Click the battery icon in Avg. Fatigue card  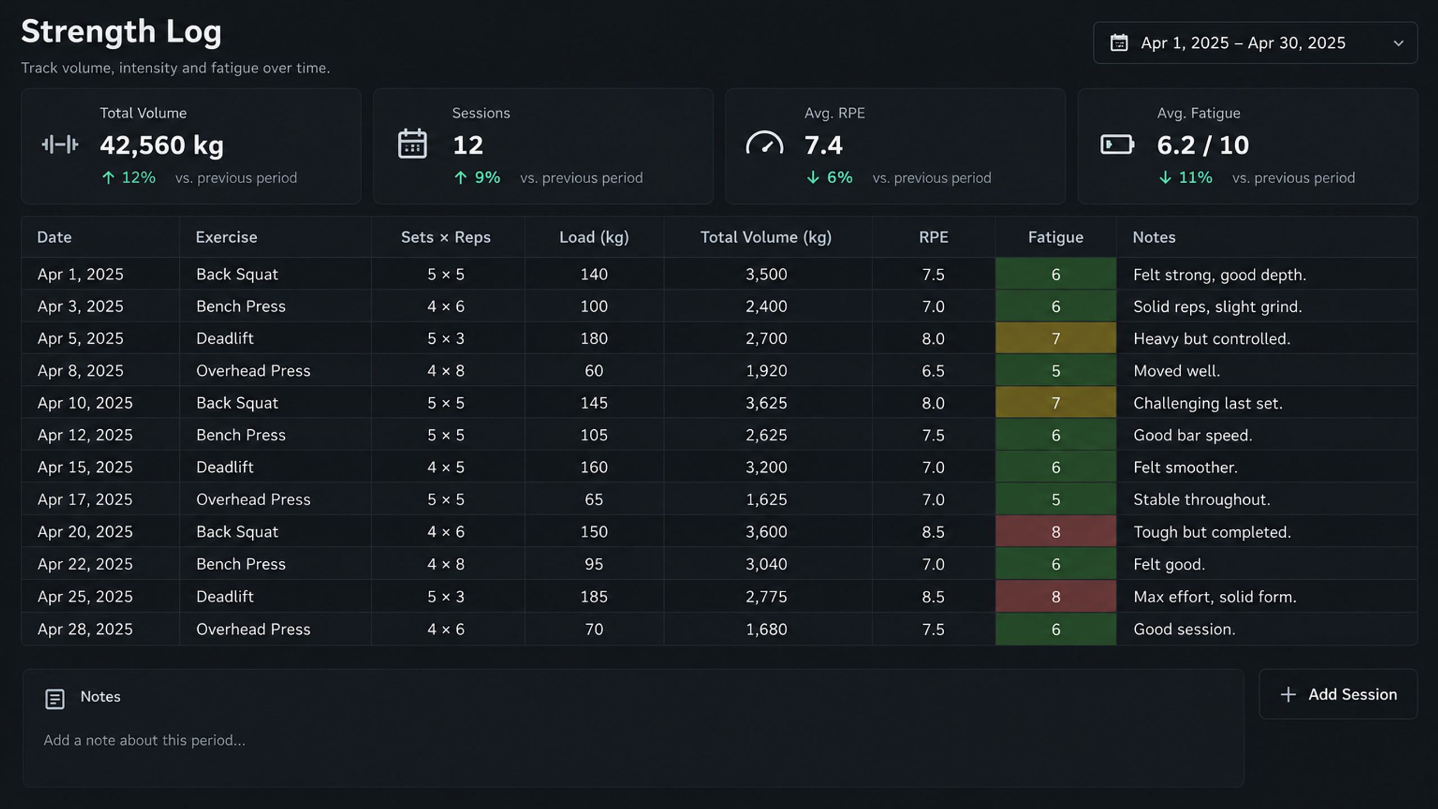(x=1117, y=144)
